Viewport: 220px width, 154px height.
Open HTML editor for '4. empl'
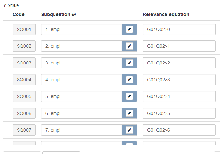click(x=129, y=80)
